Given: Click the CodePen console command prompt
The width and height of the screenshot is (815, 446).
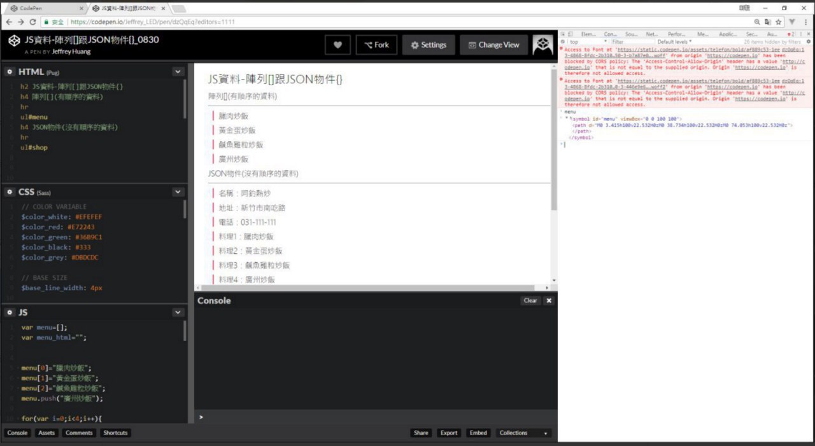Looking at the screenshot, I should [376, 417].
